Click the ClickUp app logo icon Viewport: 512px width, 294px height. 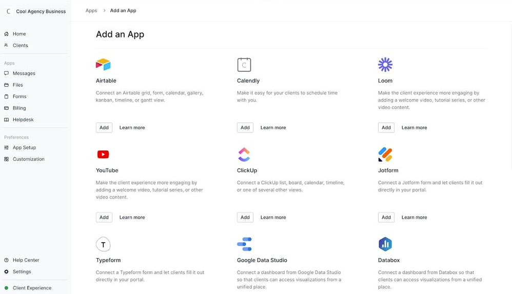pos(244,154)
